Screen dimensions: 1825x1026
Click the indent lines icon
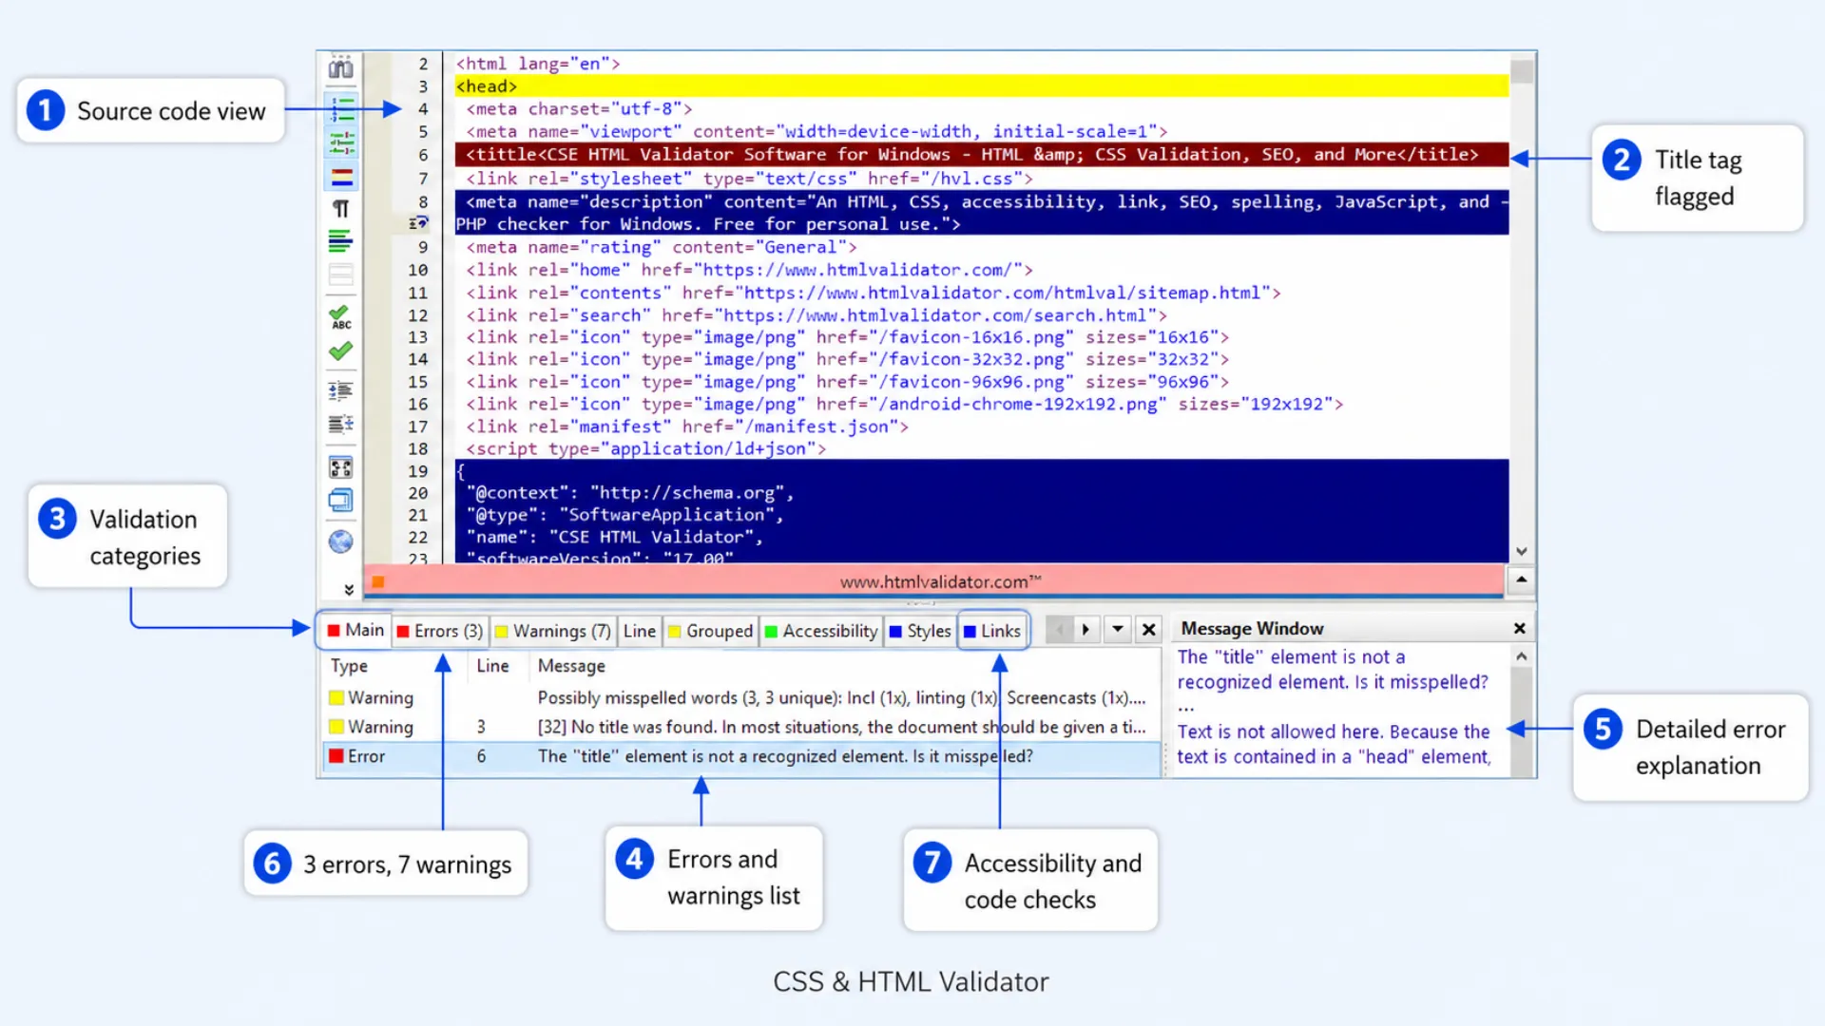pyautogui.click(x=340, y=390)
